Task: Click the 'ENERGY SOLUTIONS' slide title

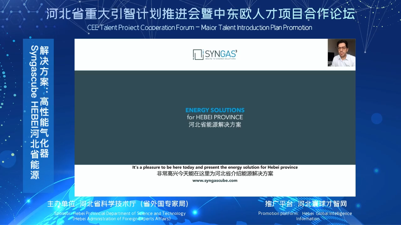Action: [x=215, y=110]
